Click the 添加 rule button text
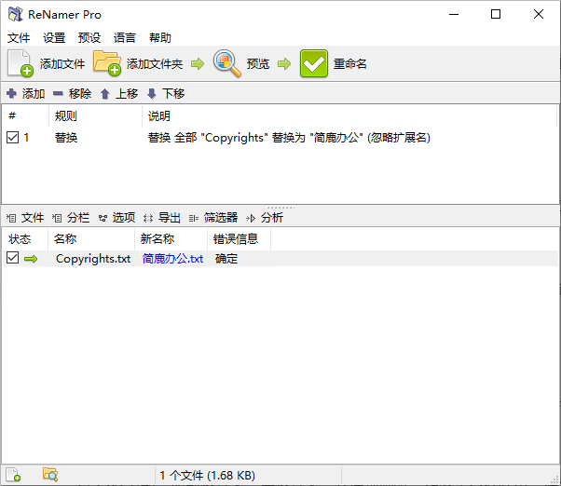 coord(34,94)
